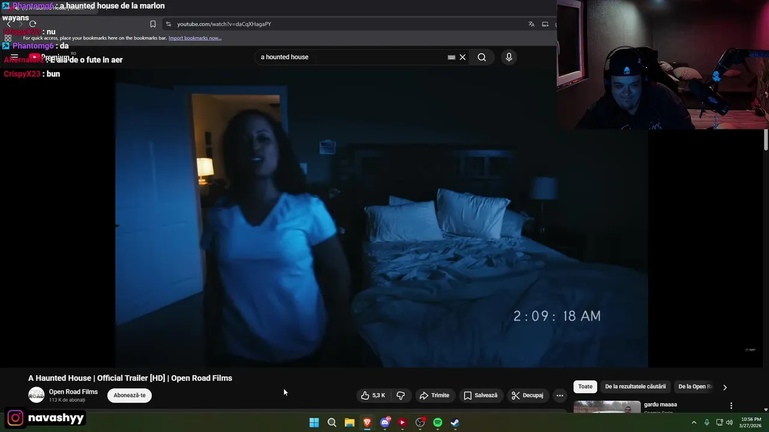Run the YouTube search with magnifier button

482,57
